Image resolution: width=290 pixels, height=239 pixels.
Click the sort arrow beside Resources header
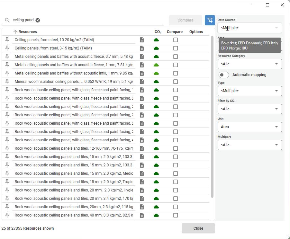click(x=15, y=32)
